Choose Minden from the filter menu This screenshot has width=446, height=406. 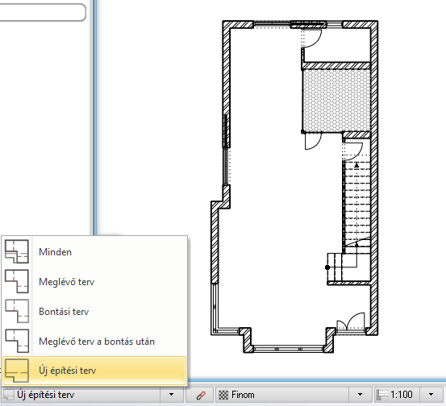(x=55, y=252)
